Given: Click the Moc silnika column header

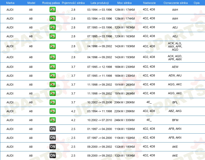Looking at the screenshot, I should click(125, 3).
